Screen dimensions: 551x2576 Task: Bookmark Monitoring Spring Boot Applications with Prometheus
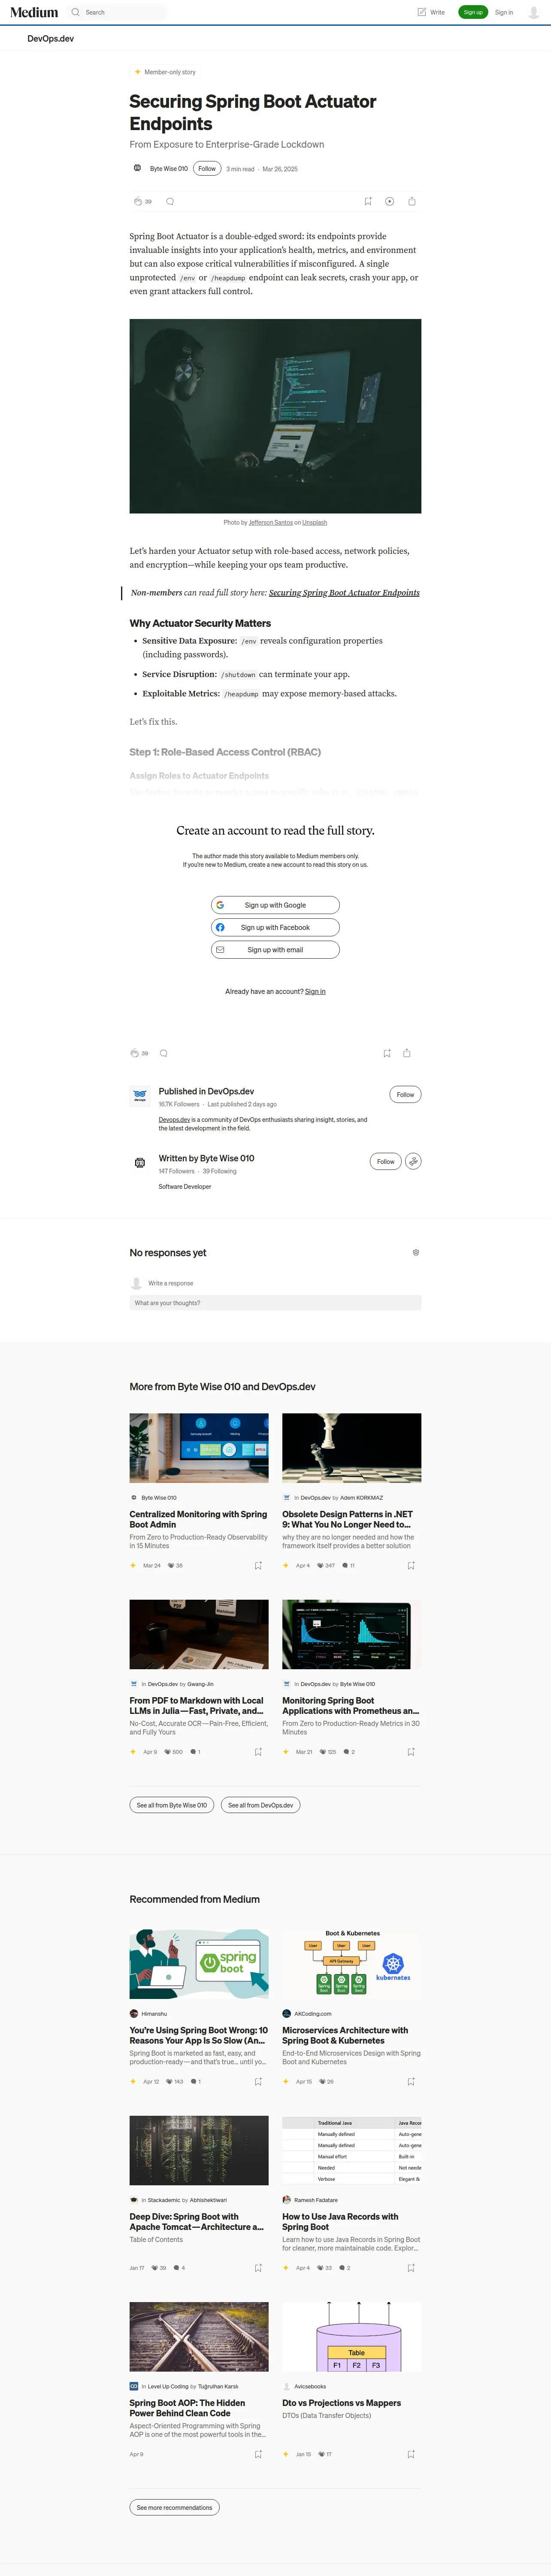pyautogui.click(x=411, y=1752)
